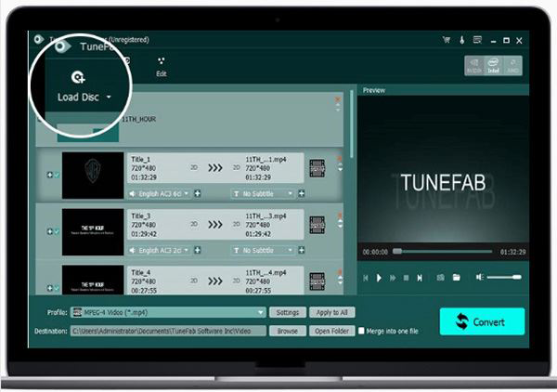Click output file name 11TH_...1.mp4
557x392 pixels.
266,160
